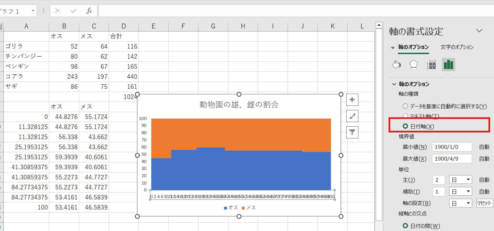Click the chart's horizontal axis labels

point(243,197)
